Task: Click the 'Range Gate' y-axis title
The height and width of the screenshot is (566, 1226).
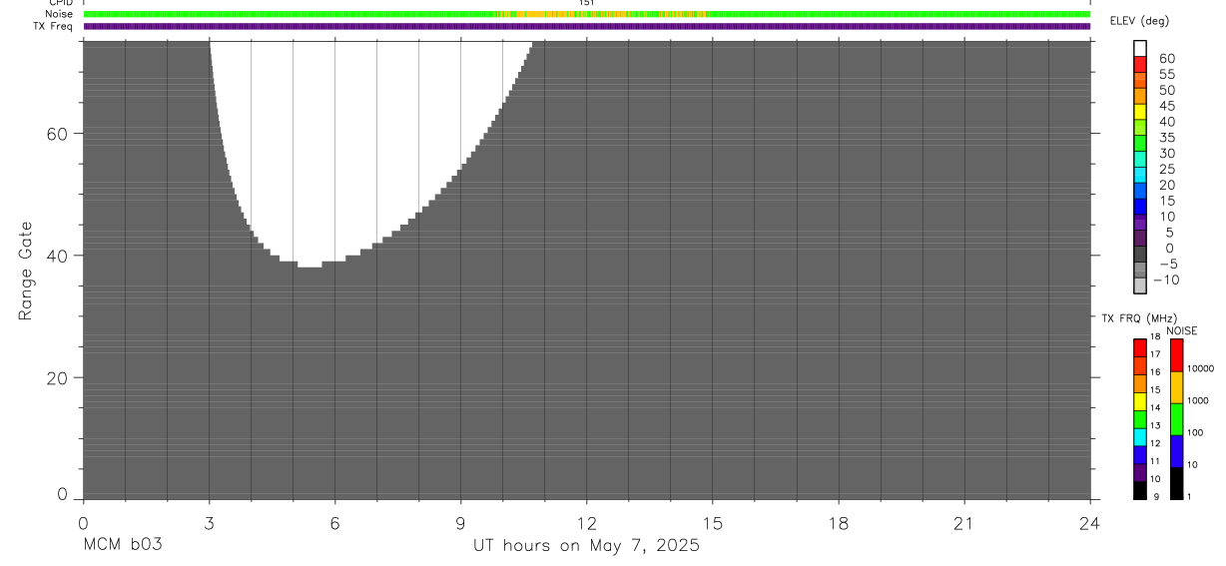Action: (26, 272)
